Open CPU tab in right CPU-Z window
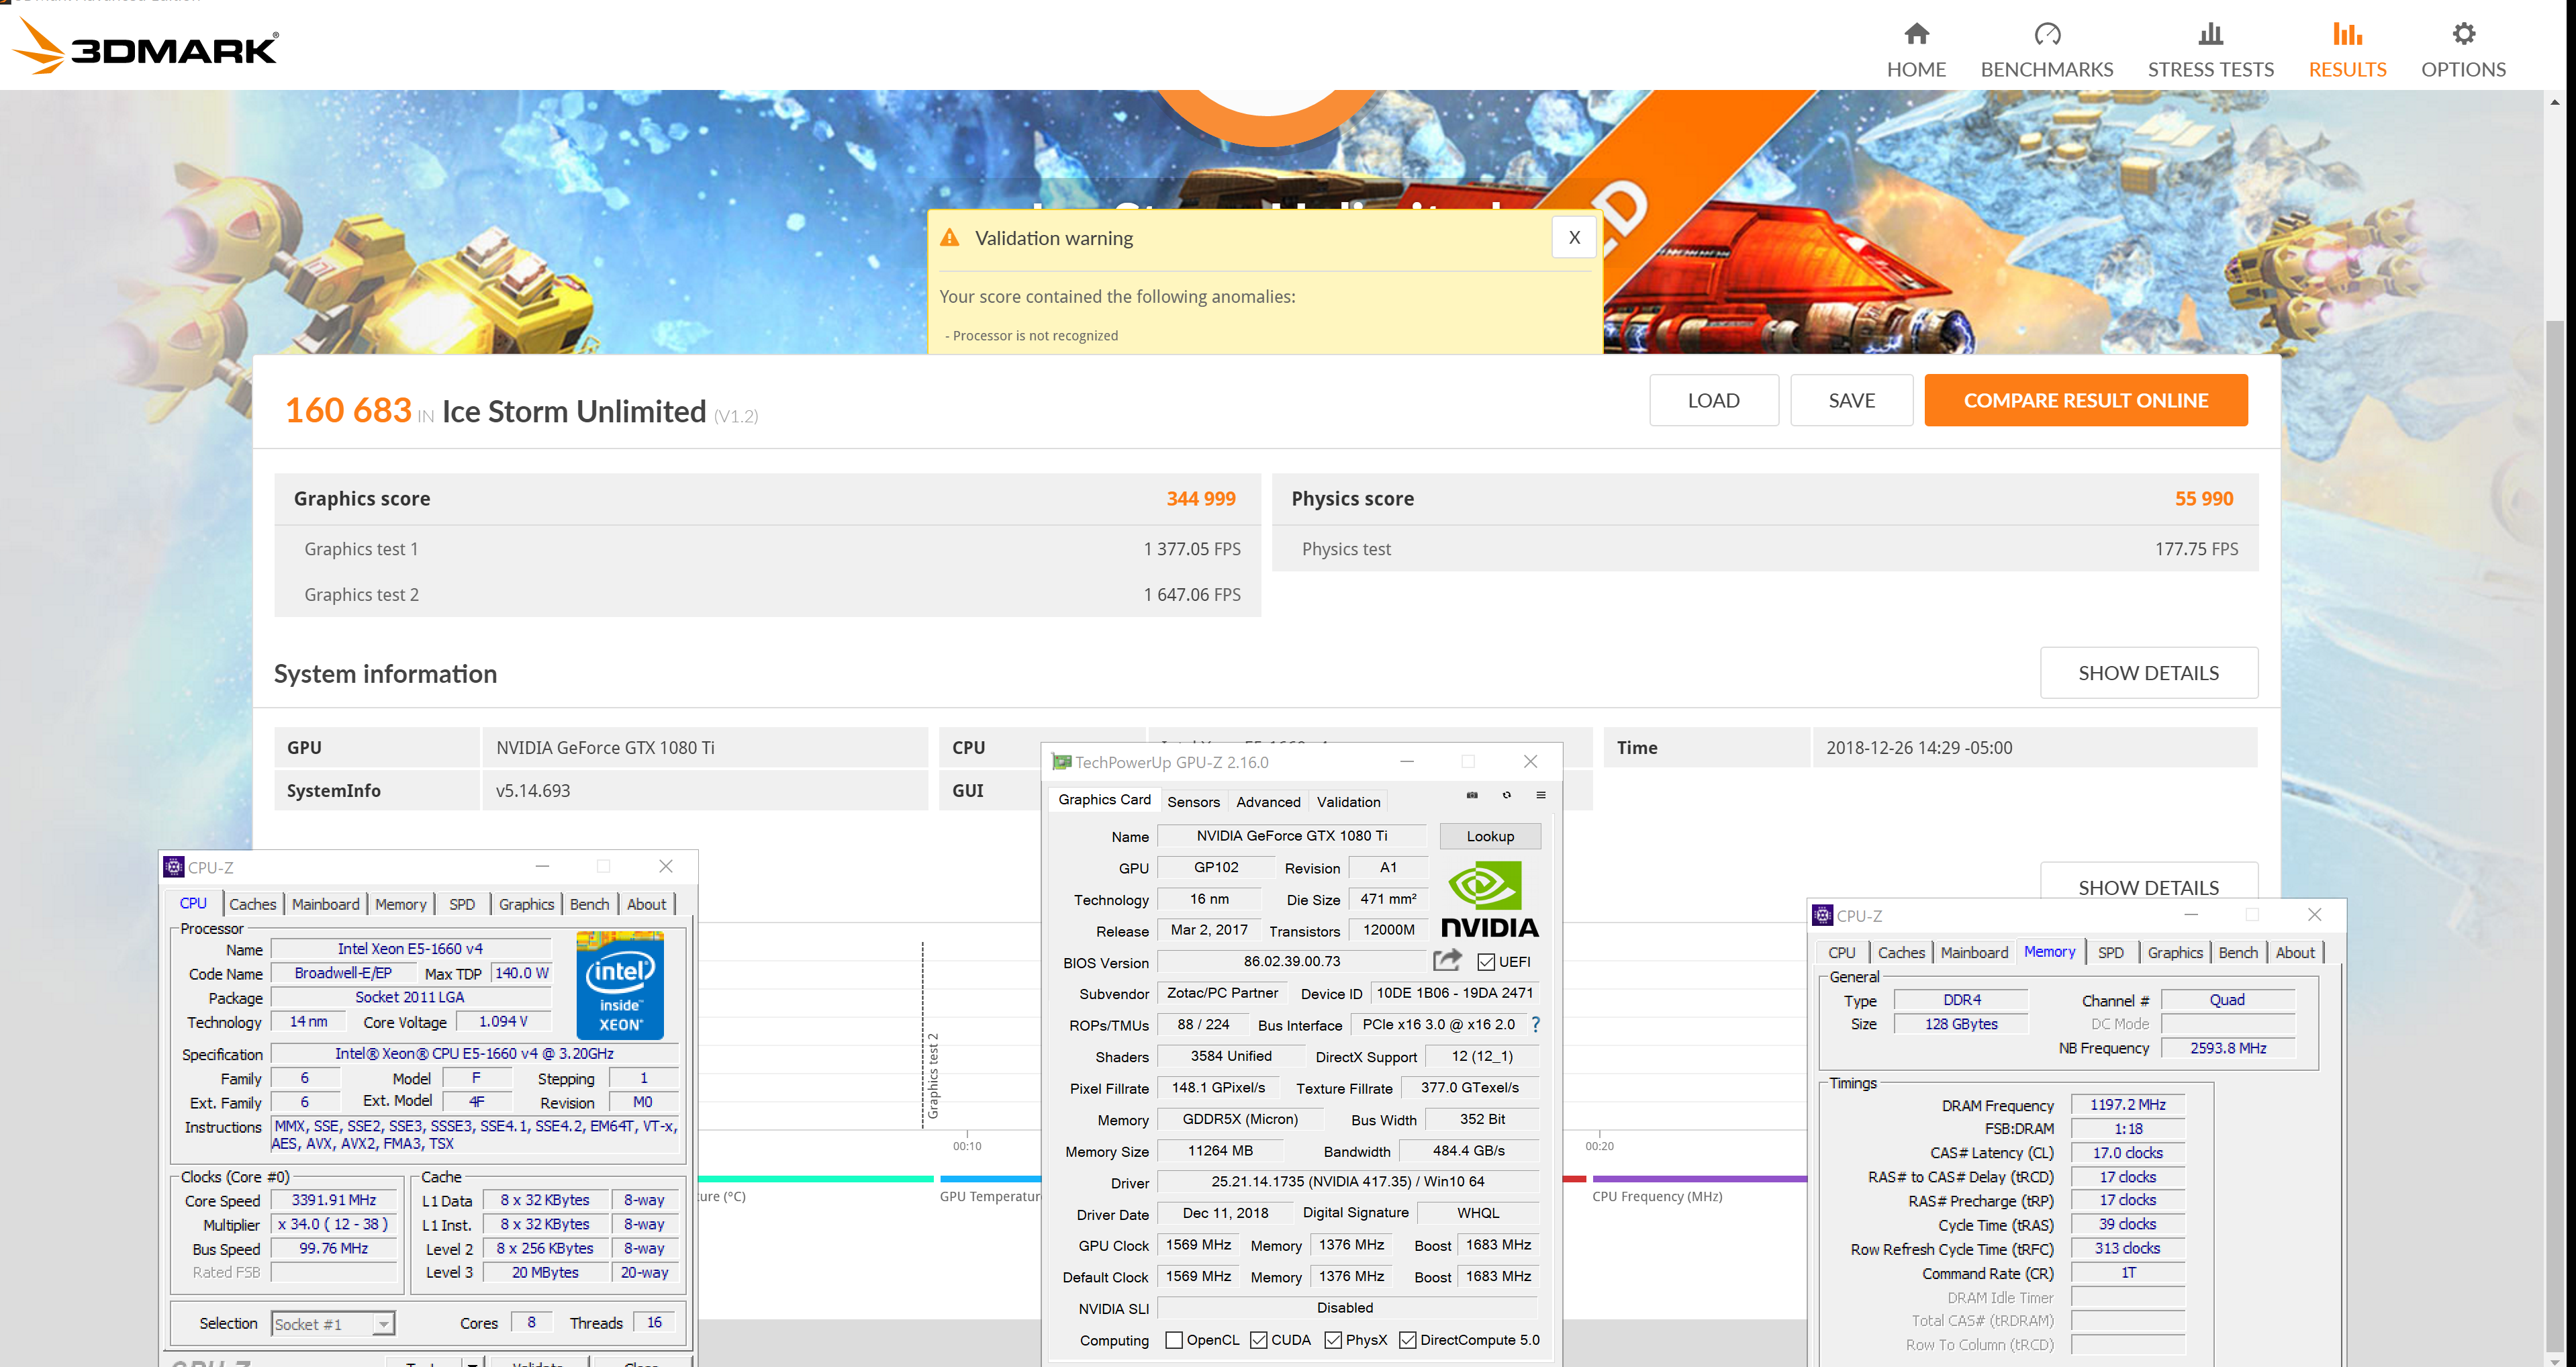This screenshot has height=1367, width=2576. (1841, 953)
